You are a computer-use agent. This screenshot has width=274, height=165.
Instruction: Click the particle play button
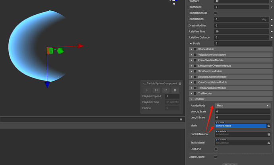point(147,90)
